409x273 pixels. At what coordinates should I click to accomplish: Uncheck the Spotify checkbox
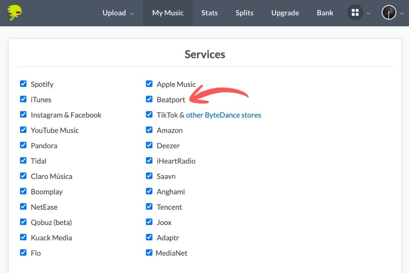pyautogui.click(x=23, y=84)
